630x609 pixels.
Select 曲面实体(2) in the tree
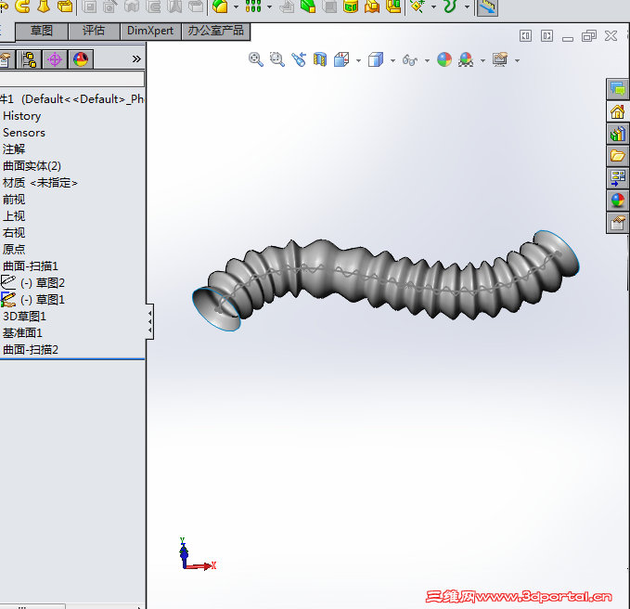[32, 166]
